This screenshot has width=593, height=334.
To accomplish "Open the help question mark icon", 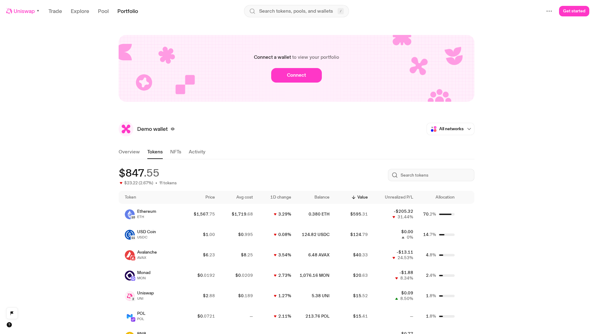I will 9,325.
